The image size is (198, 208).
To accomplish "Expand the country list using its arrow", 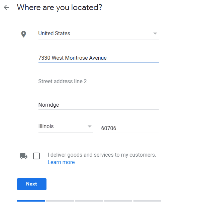I will [155, 34].
